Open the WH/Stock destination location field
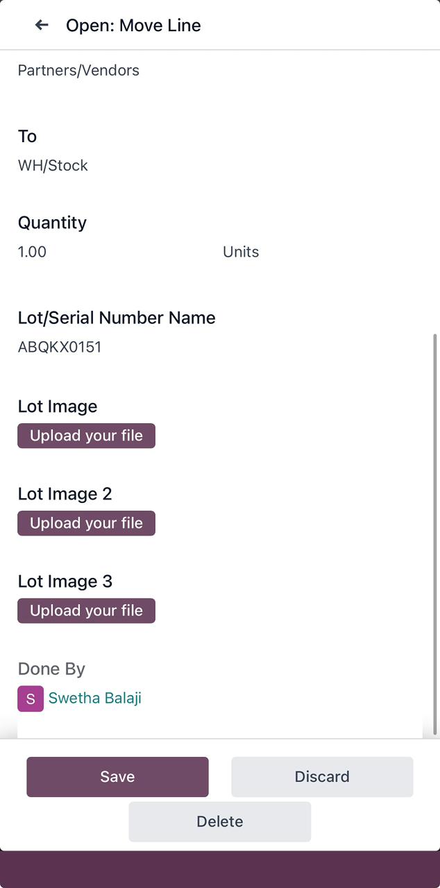This screenshot has width=440, height=888. pos(53,166)
